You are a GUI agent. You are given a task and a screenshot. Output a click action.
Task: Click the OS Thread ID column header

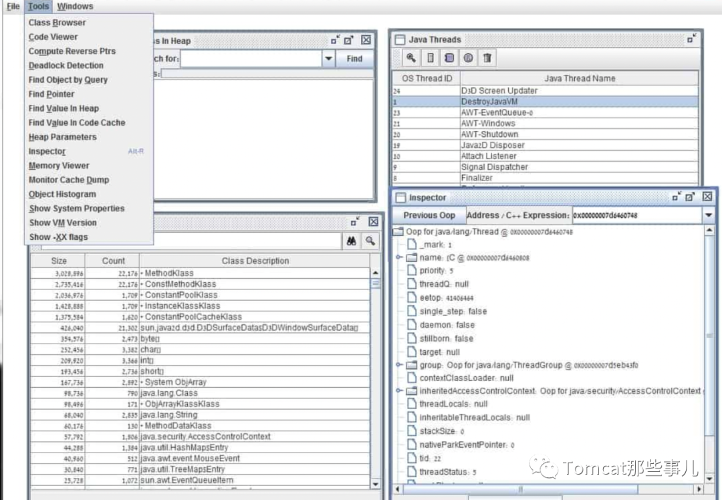pos(427,78)
